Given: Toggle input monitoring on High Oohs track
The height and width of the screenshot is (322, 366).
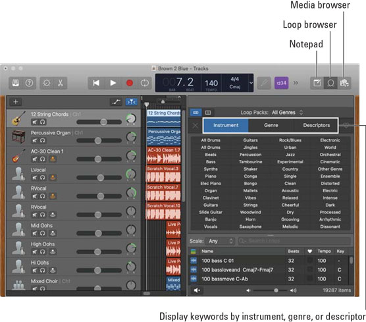Looking at the screenshot, I should coord(53,252).
